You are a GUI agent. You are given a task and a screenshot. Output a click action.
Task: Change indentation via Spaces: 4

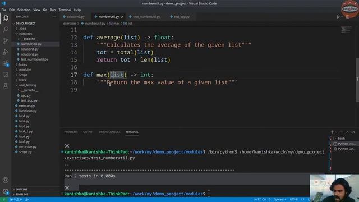click(280, 200)
